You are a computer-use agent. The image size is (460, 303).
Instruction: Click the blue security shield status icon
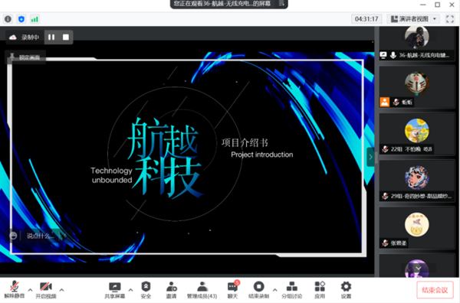(x=21, y=19)
